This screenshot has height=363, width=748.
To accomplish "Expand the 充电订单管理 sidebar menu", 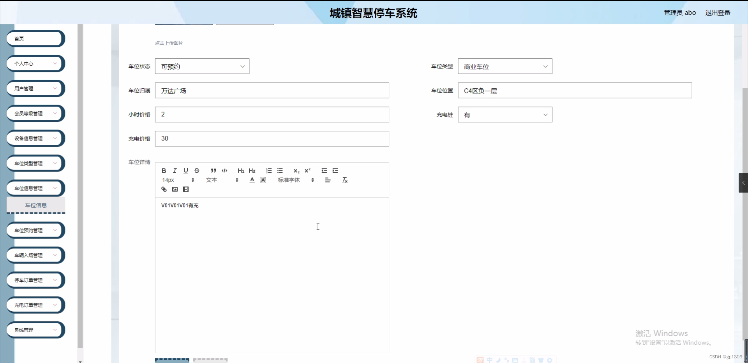I will 35,305.
